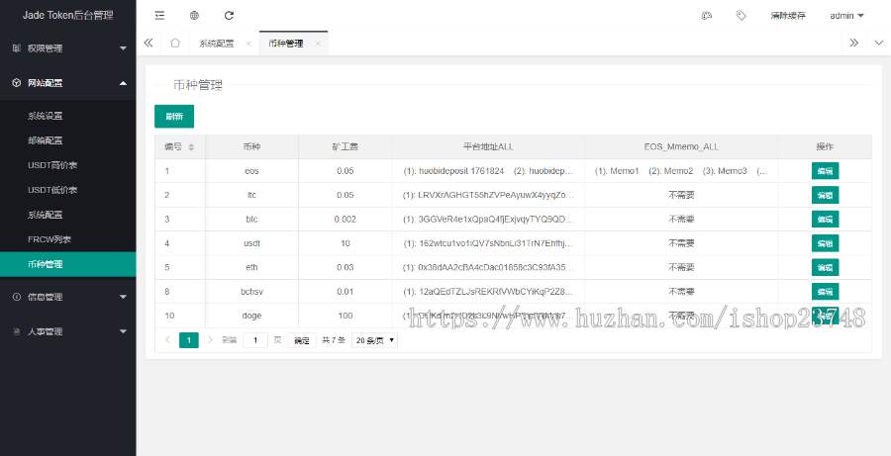Click the usdt fee value 10
This screenshot has width=891, height=456.
pos(345,243)
